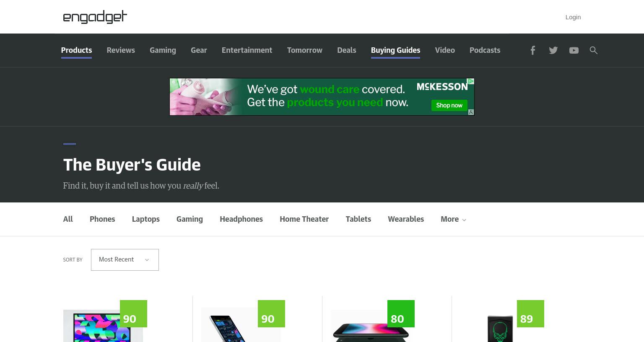This screenshot has height=342, width=644.
Task: Filter by Phones category
Action: [x=102, y=219]
